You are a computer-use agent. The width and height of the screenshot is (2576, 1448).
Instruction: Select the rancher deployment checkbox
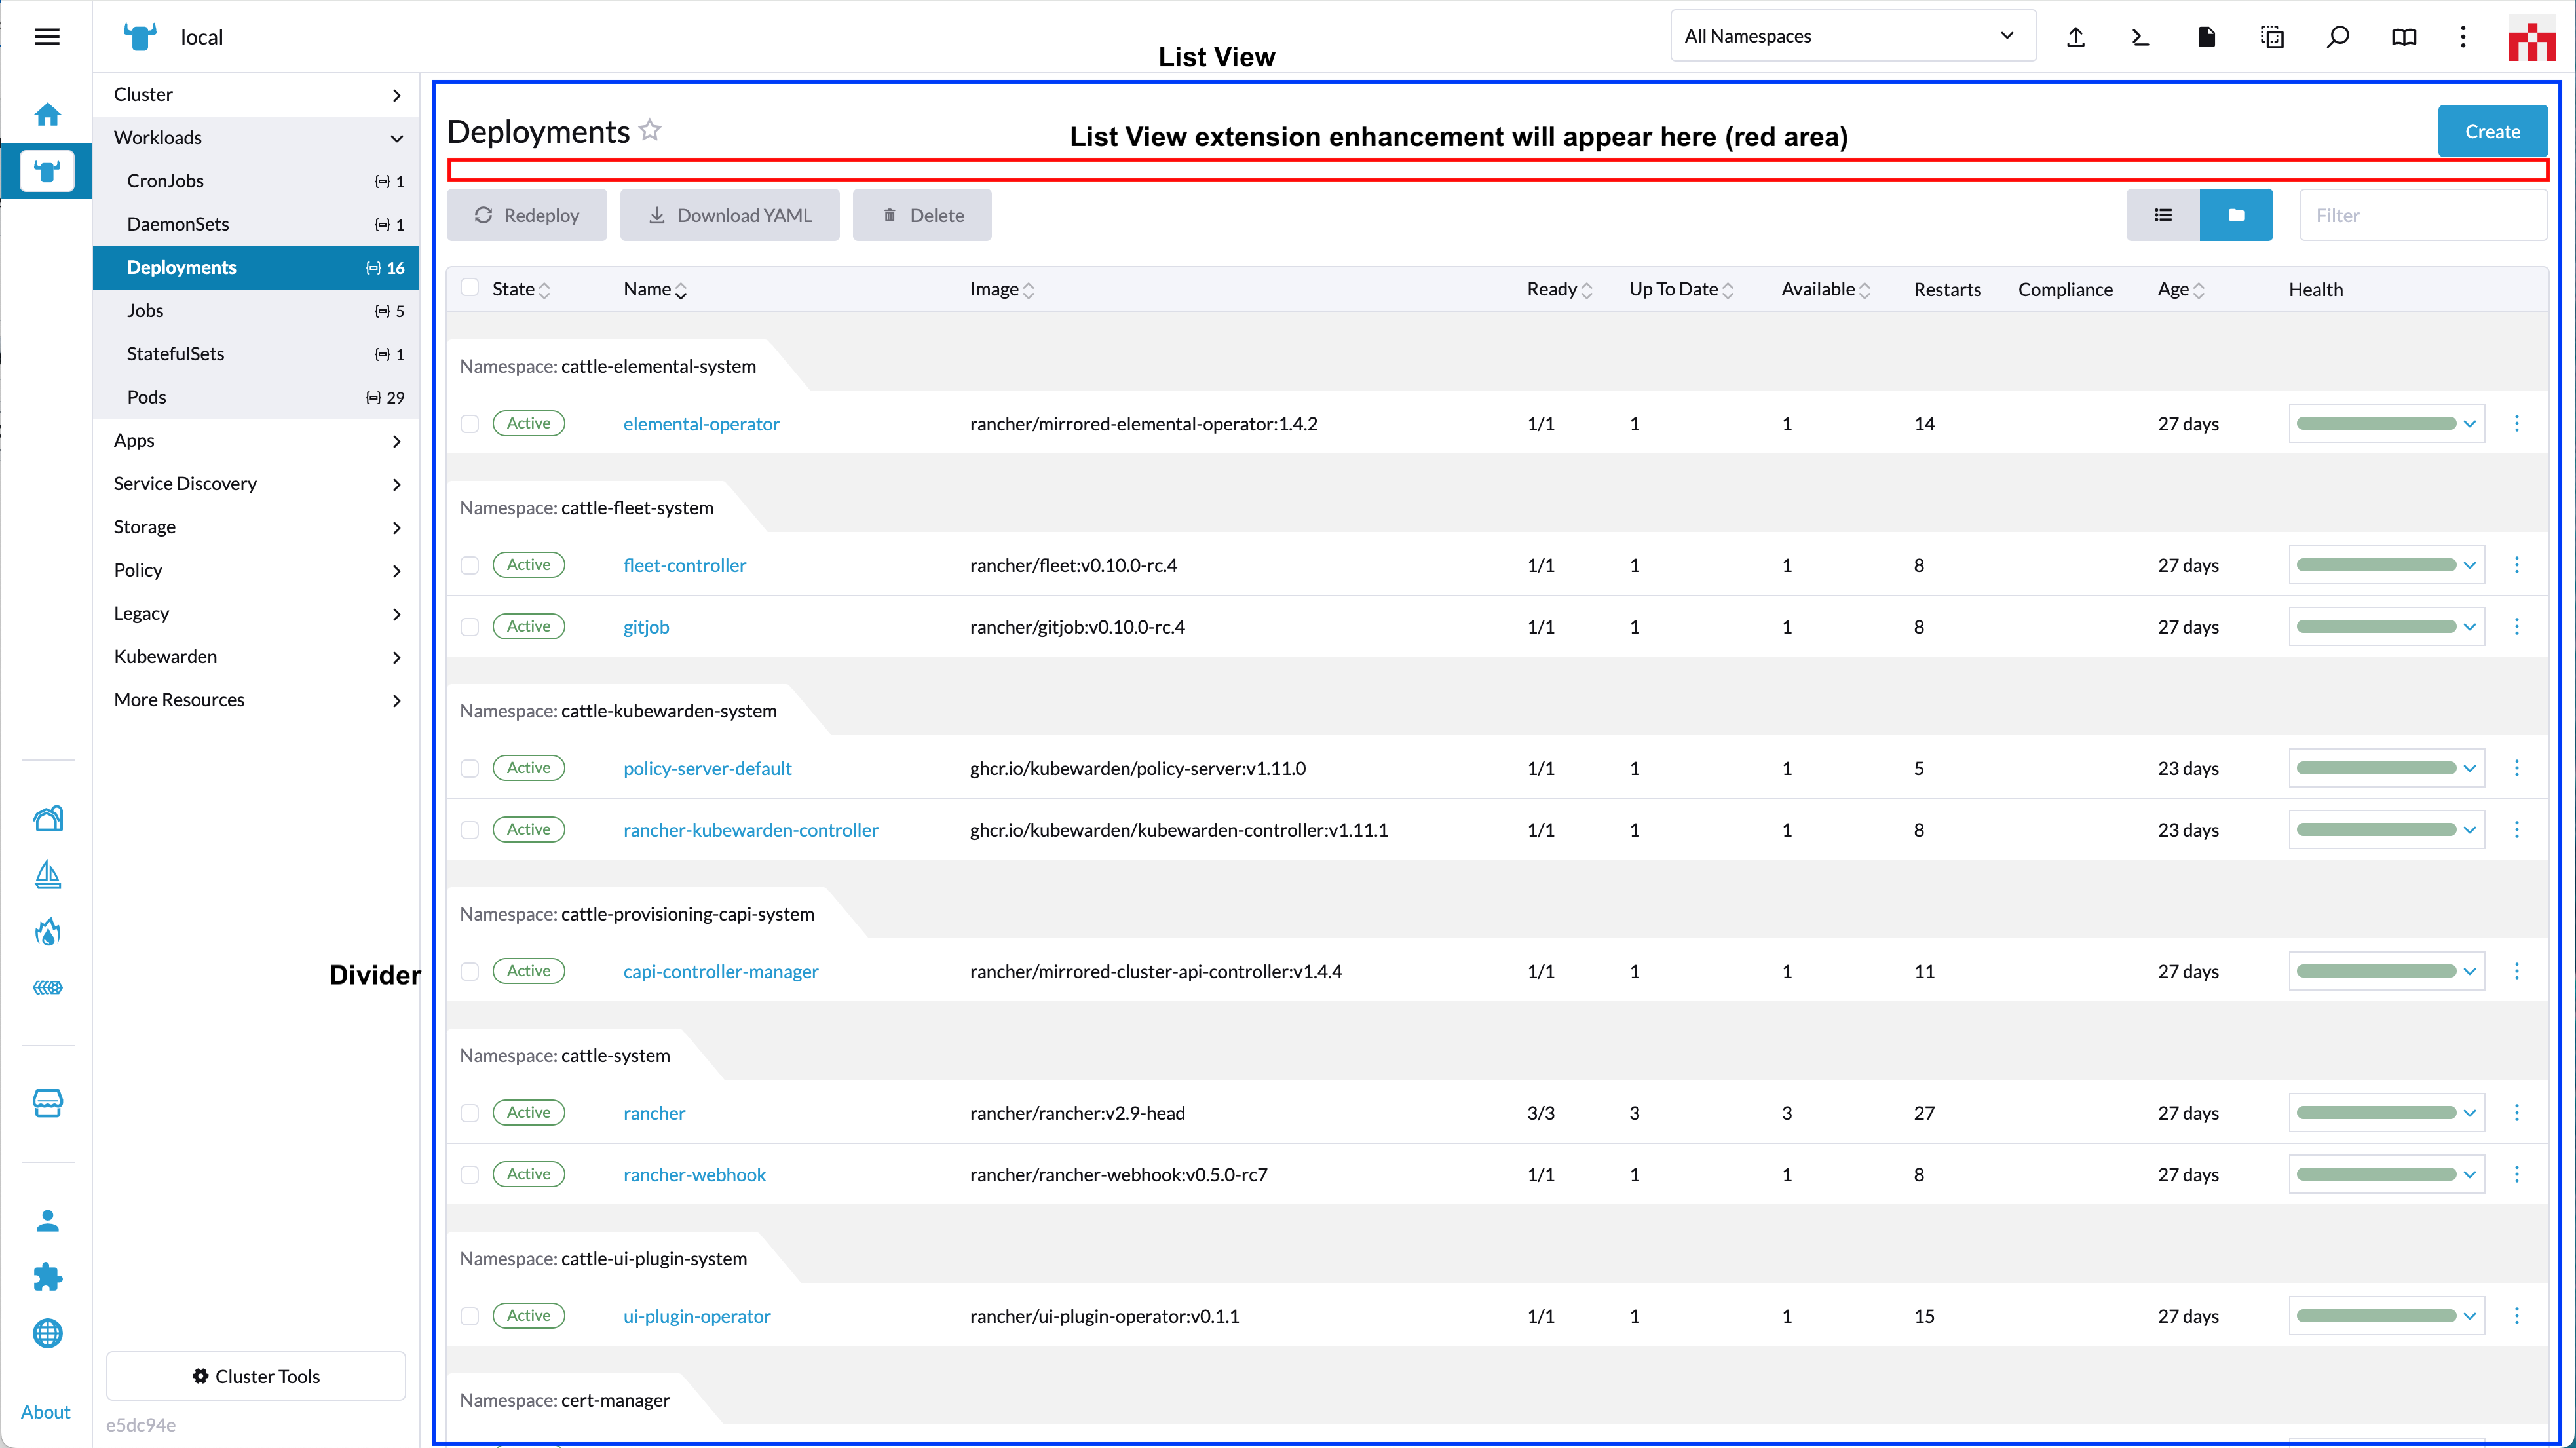coord(469,1113)
